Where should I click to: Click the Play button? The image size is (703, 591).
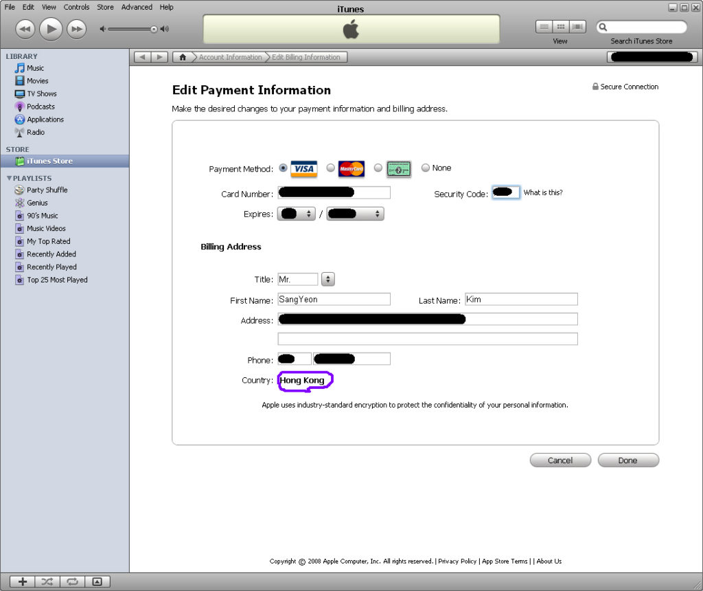pyautogui.click(x=51, y=29)
